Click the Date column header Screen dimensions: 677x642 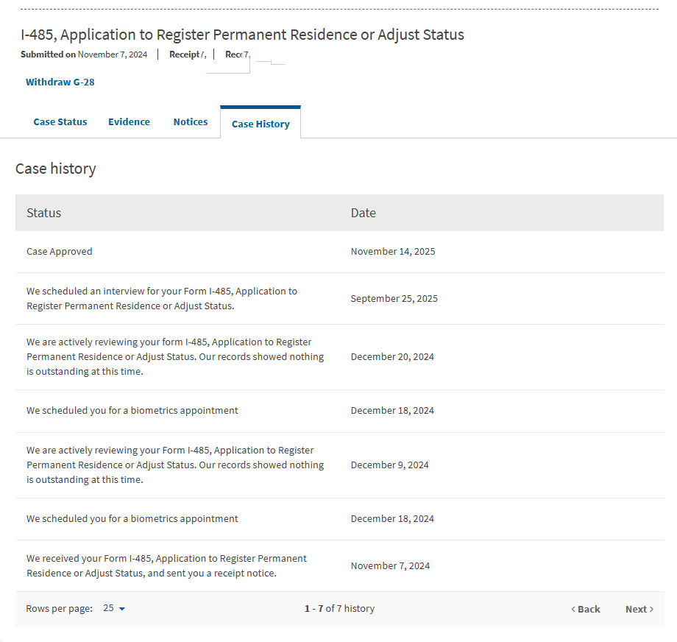click(364, 213)
